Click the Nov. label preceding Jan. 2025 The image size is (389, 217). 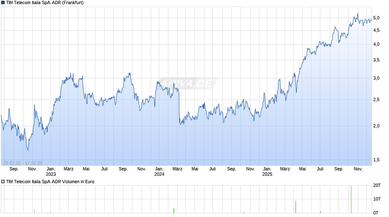click(x=250, y=169)
